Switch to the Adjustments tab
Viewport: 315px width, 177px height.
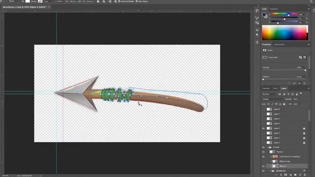(x=279, y=45)
